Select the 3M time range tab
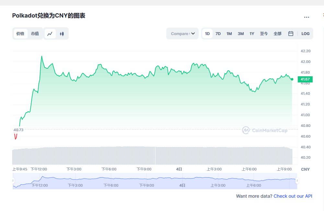 (241, 34)
